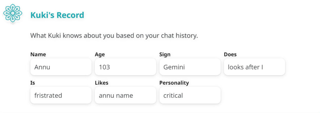Click the word Gemini in Sign box
Screen dimensions: 320x113
[174, 67]
